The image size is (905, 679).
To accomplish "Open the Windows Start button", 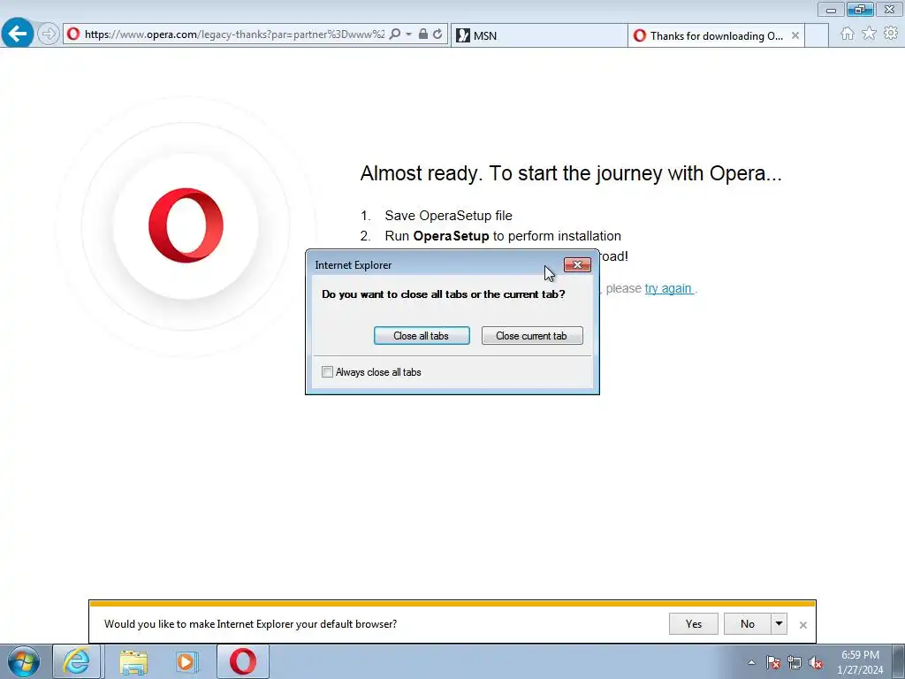I will (x=24, y=661).
